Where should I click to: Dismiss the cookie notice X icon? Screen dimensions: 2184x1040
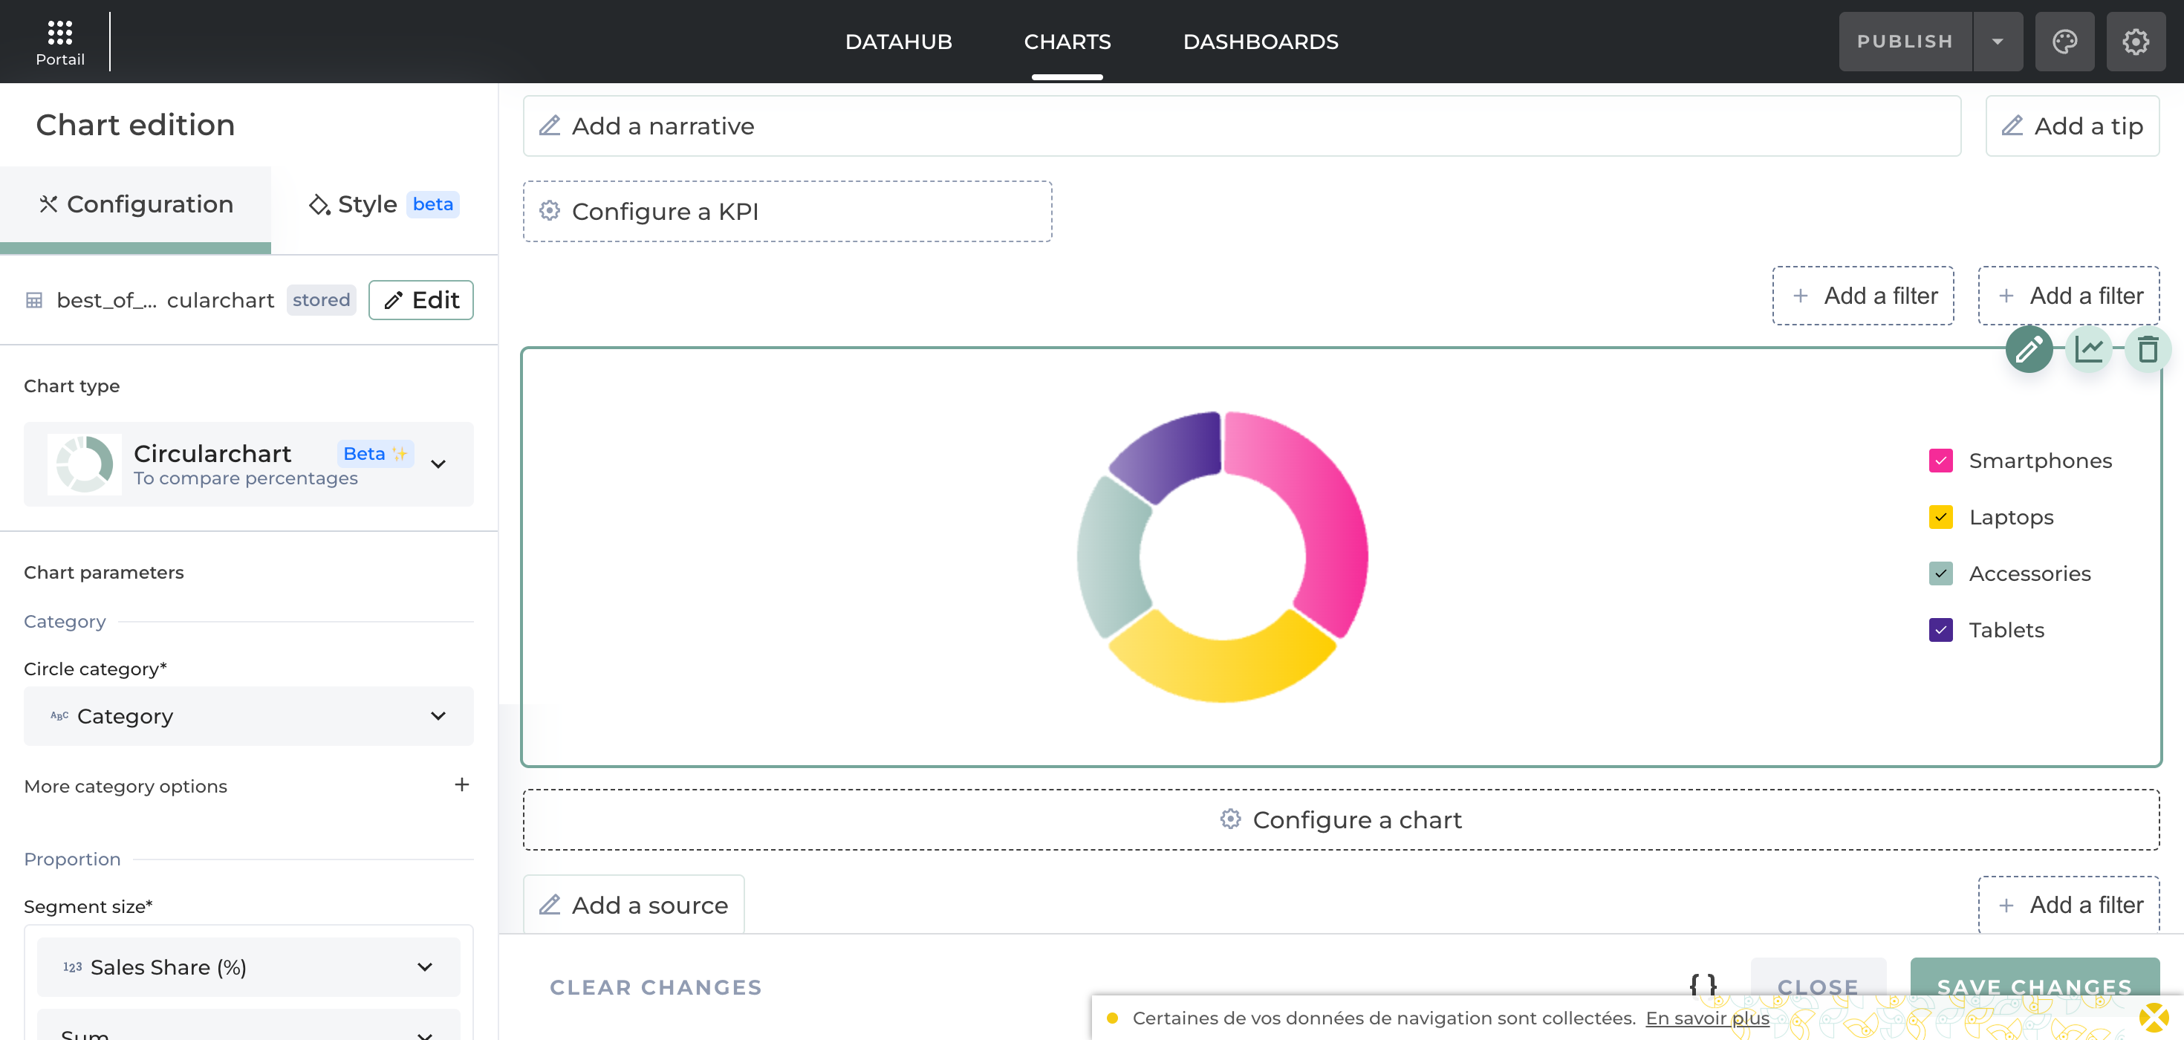[2154, 1017]
